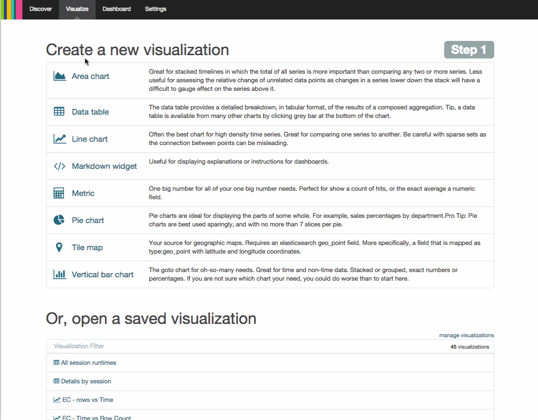
Task: Click the Markdown widget code icon
Action: (59, 166)
